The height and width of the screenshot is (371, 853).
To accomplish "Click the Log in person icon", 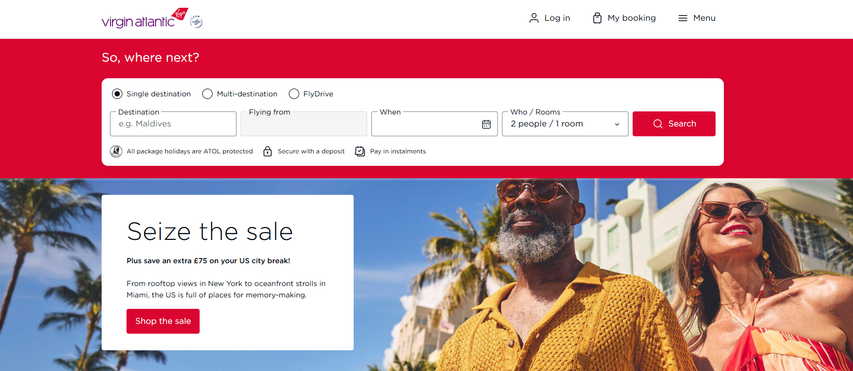I will click(534, 18).
